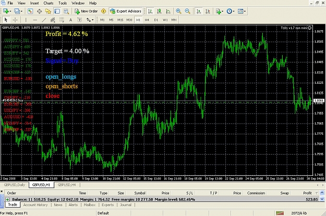Click the Profit column sort arrow
Viewport: 326px width, 216px height.
coord(317,193)
